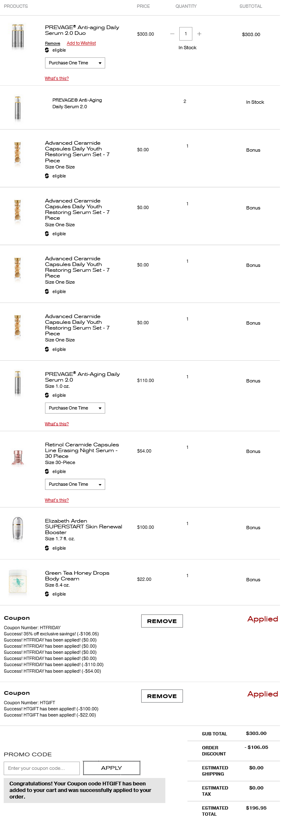
Task: Focus the coupon code input field
Action: click(42, 768)
